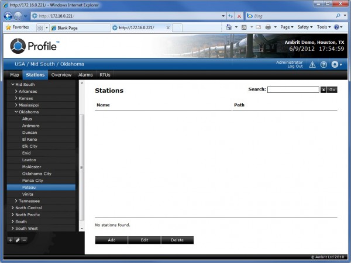The width and height of the screenshot is (351, 263).
Task: Open the Safety menu
Action: (x=305, y=27)
